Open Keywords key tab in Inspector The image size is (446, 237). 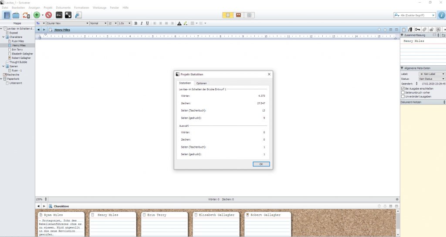(417, 30)
